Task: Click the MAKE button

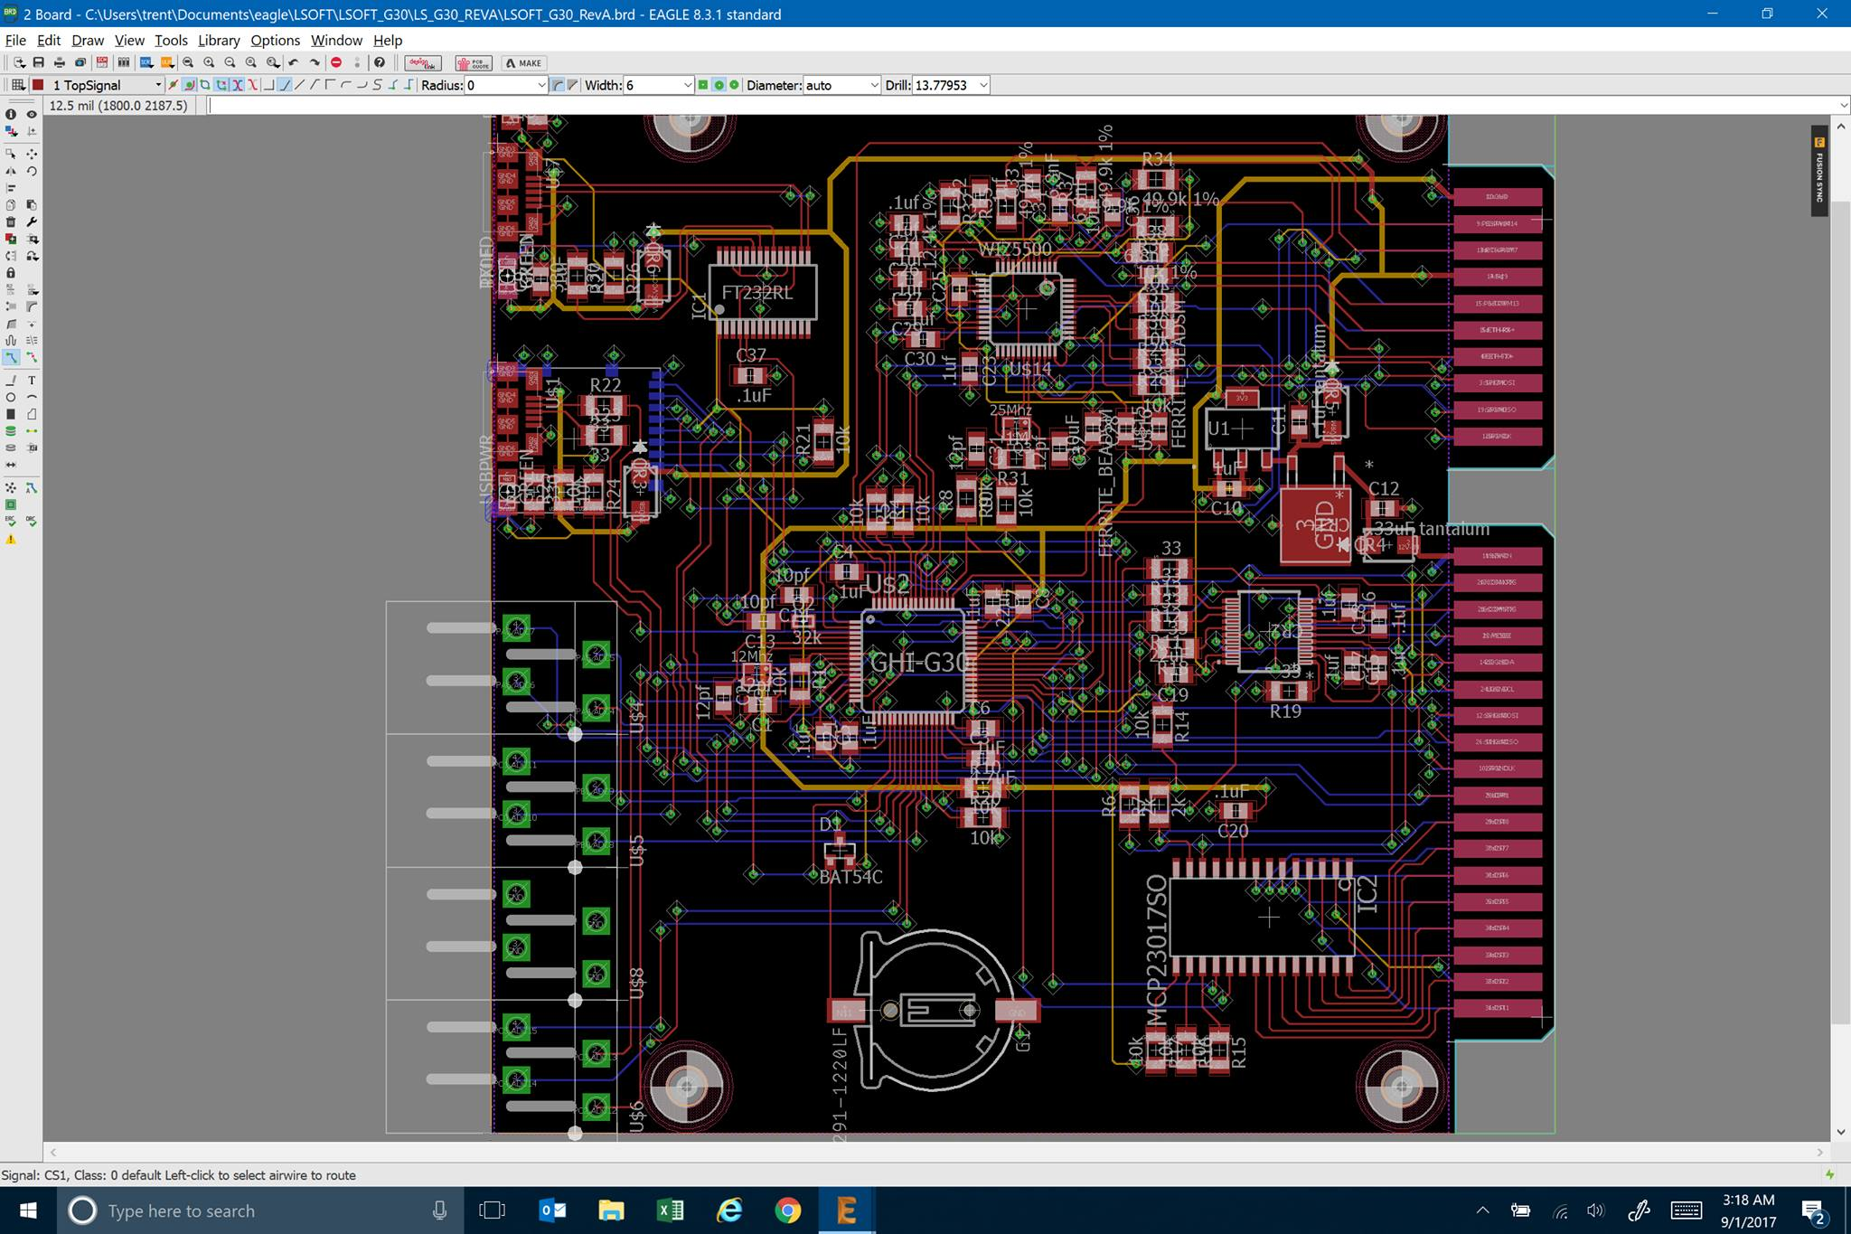Action: pyautogui.click(x=523, y=62)
